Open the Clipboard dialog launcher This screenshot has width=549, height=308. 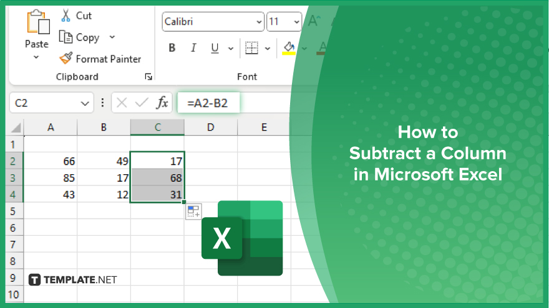pyautogui.click(x=148, y=77)
